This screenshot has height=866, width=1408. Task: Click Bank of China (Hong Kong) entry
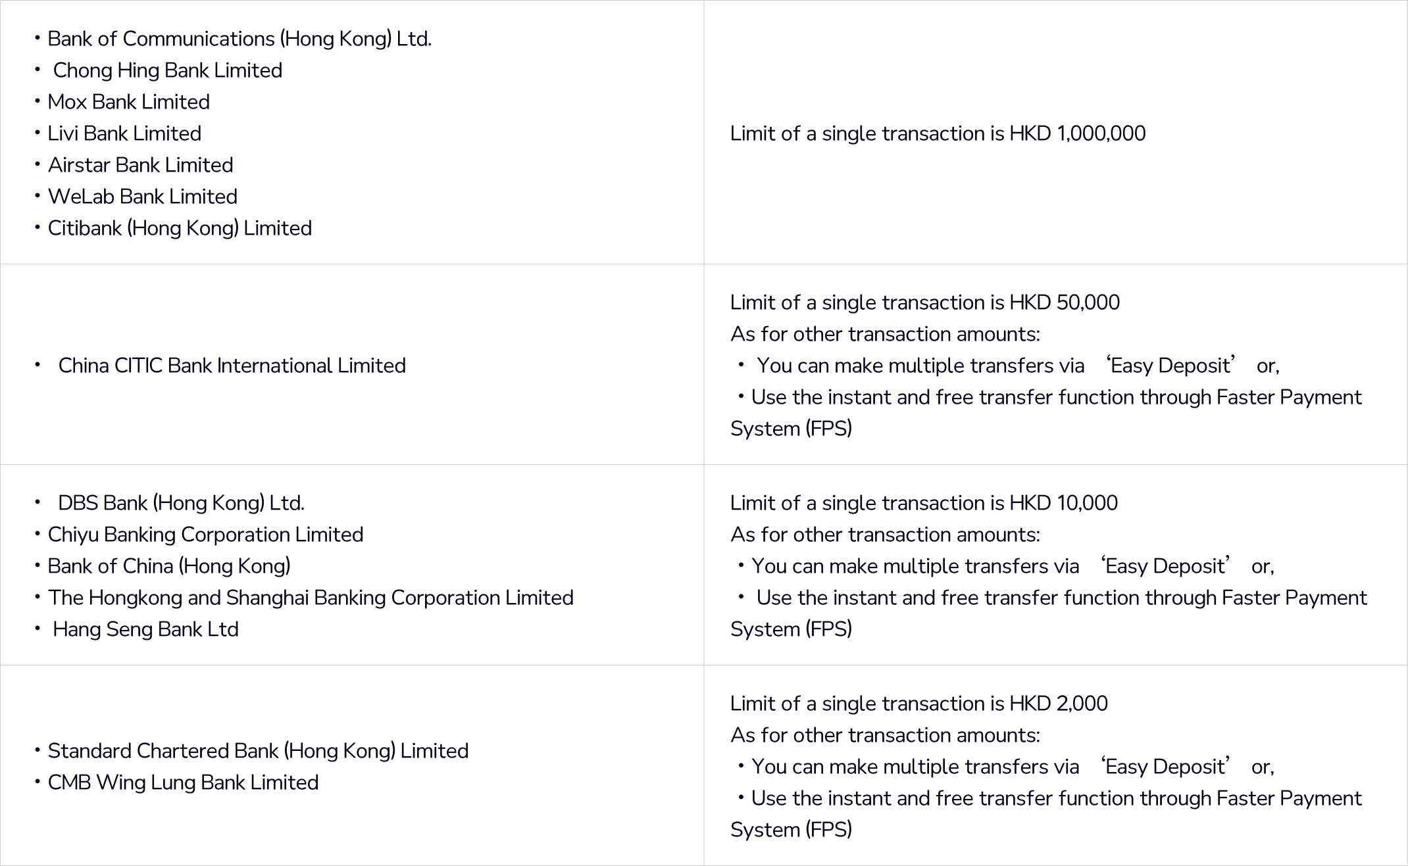[169, 566]
